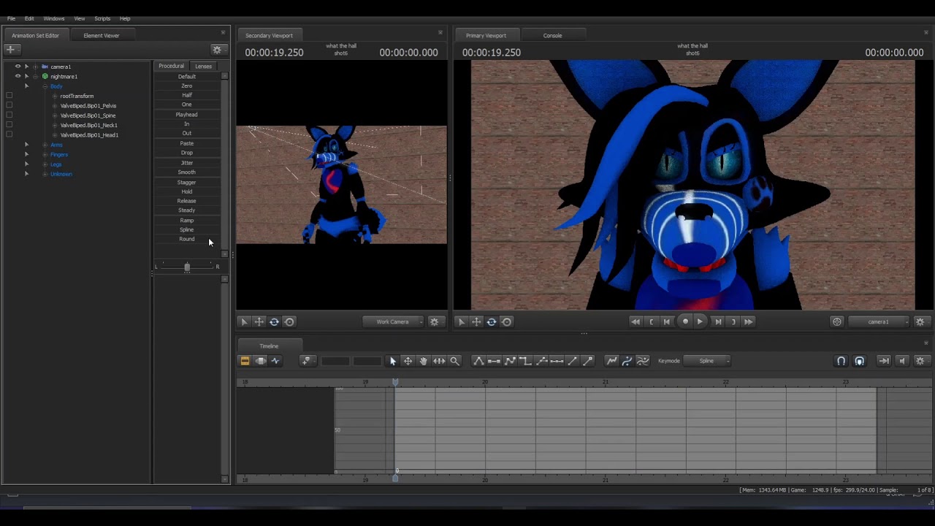Choose the spline tangent icon in timeline toolbar
This screenshot has width=935, height=526.
478,361
